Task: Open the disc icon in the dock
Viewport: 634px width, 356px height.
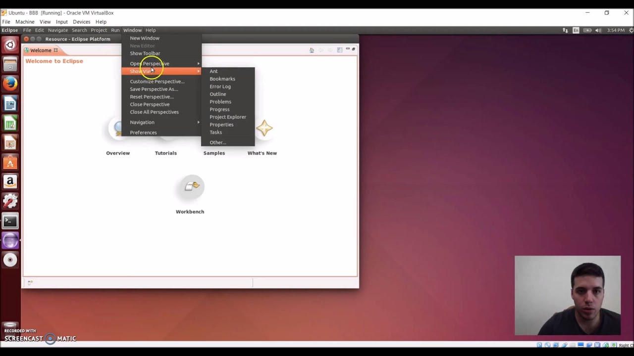Action: pos(10,260)
